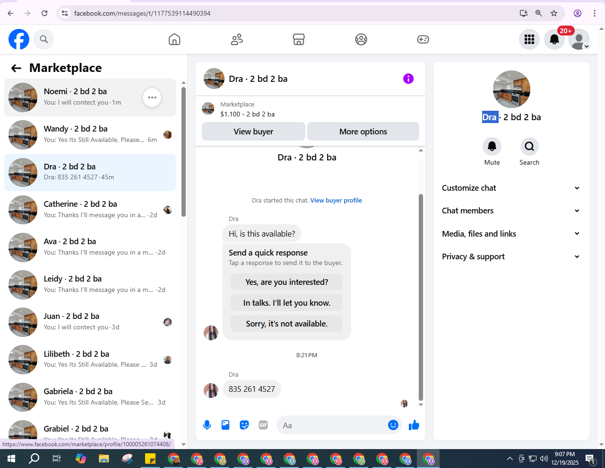
Task: Open Sticky Notes from taskbar
Action: click(150, 459)
